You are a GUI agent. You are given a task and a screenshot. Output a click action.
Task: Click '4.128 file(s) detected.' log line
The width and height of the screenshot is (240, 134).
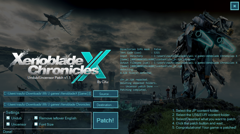point(136,73)
